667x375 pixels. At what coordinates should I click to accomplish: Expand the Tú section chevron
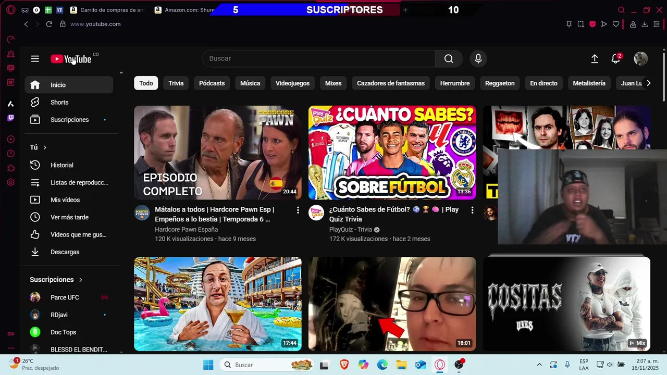point(45,147)
